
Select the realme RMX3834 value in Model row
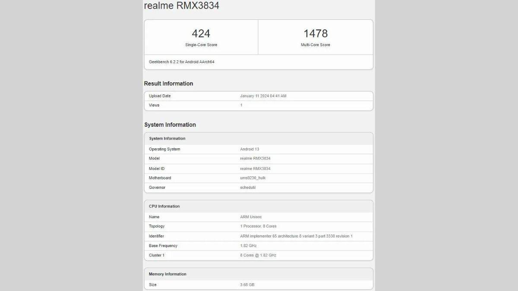[255, 158]
